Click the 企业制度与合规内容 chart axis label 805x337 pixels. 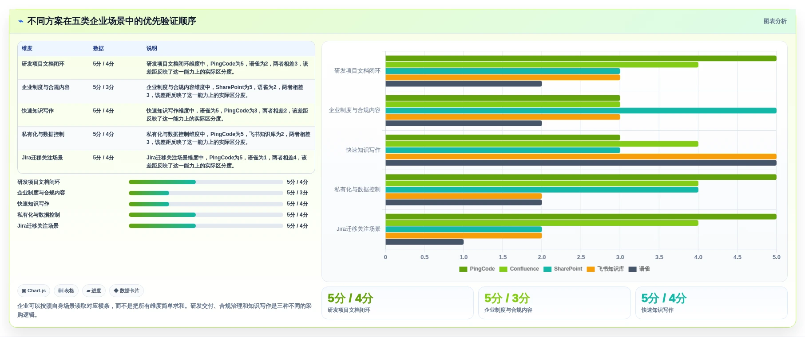pyautogui.click(x=354, y=110)
